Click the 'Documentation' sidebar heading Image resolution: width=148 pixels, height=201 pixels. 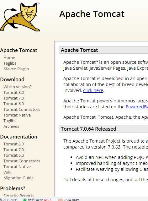coord(19,137)
